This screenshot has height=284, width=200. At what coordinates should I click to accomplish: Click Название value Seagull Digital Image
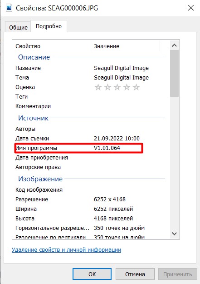click(121, 68)
